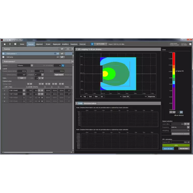Click the SPL color scale bar
The height and width of the screenshot is (193, 193).
click(174, 81)
